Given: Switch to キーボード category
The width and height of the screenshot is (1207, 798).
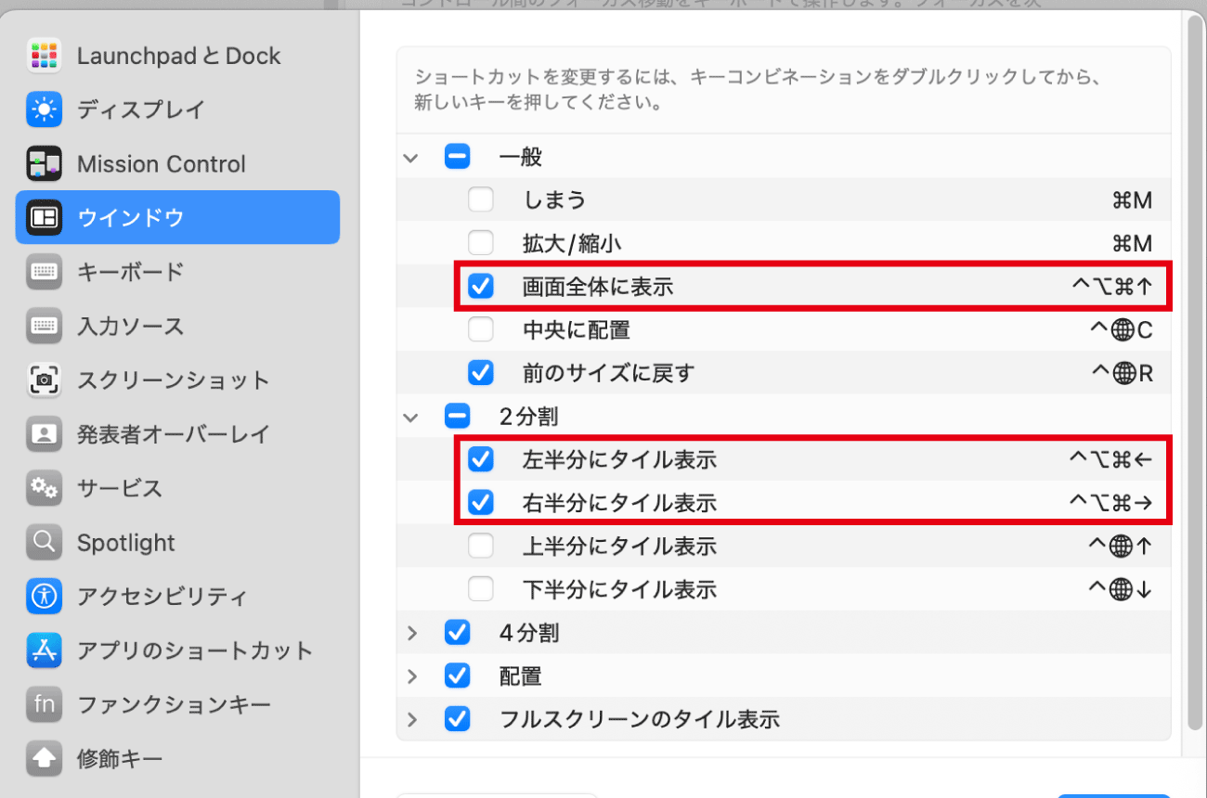Looking at the screenshot, I should [130, 272].
